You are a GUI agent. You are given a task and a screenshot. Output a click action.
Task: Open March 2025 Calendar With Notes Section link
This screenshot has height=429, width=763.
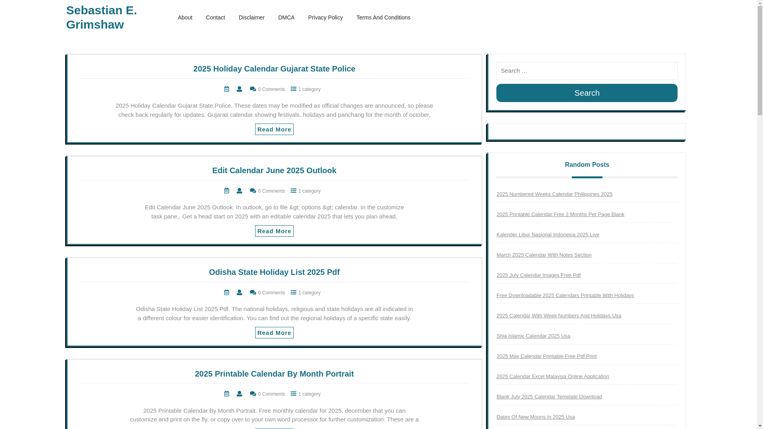(x=544, y=255)
